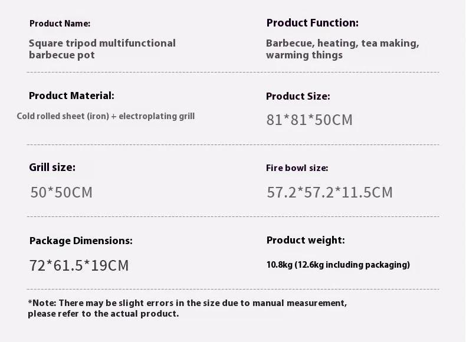
Task: Click the 81*81*50CM size value
Action: (x=309, y=120)
